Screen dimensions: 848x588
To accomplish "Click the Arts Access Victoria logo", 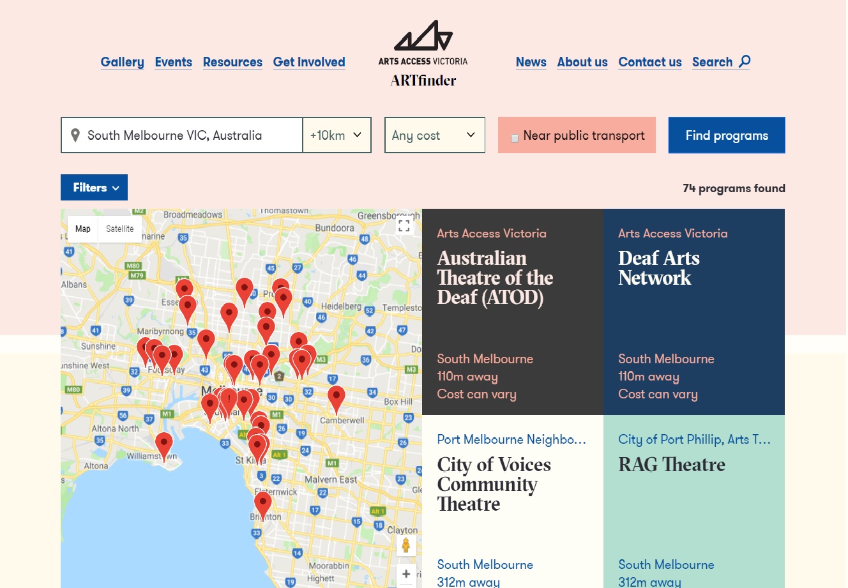I will [x=423, y=43].
